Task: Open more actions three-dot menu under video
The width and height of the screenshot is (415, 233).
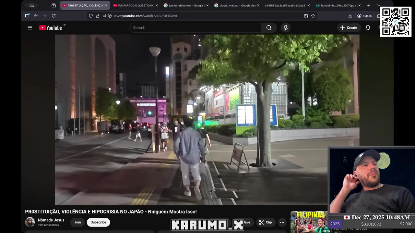Action: point(282,222)
